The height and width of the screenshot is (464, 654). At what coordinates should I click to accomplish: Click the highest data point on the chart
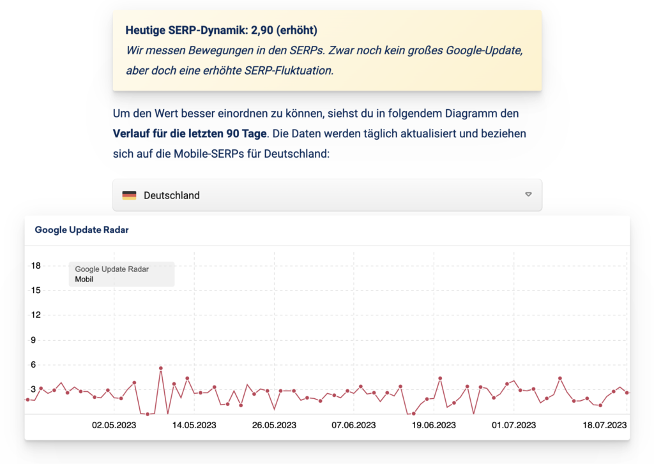point(161,368)
